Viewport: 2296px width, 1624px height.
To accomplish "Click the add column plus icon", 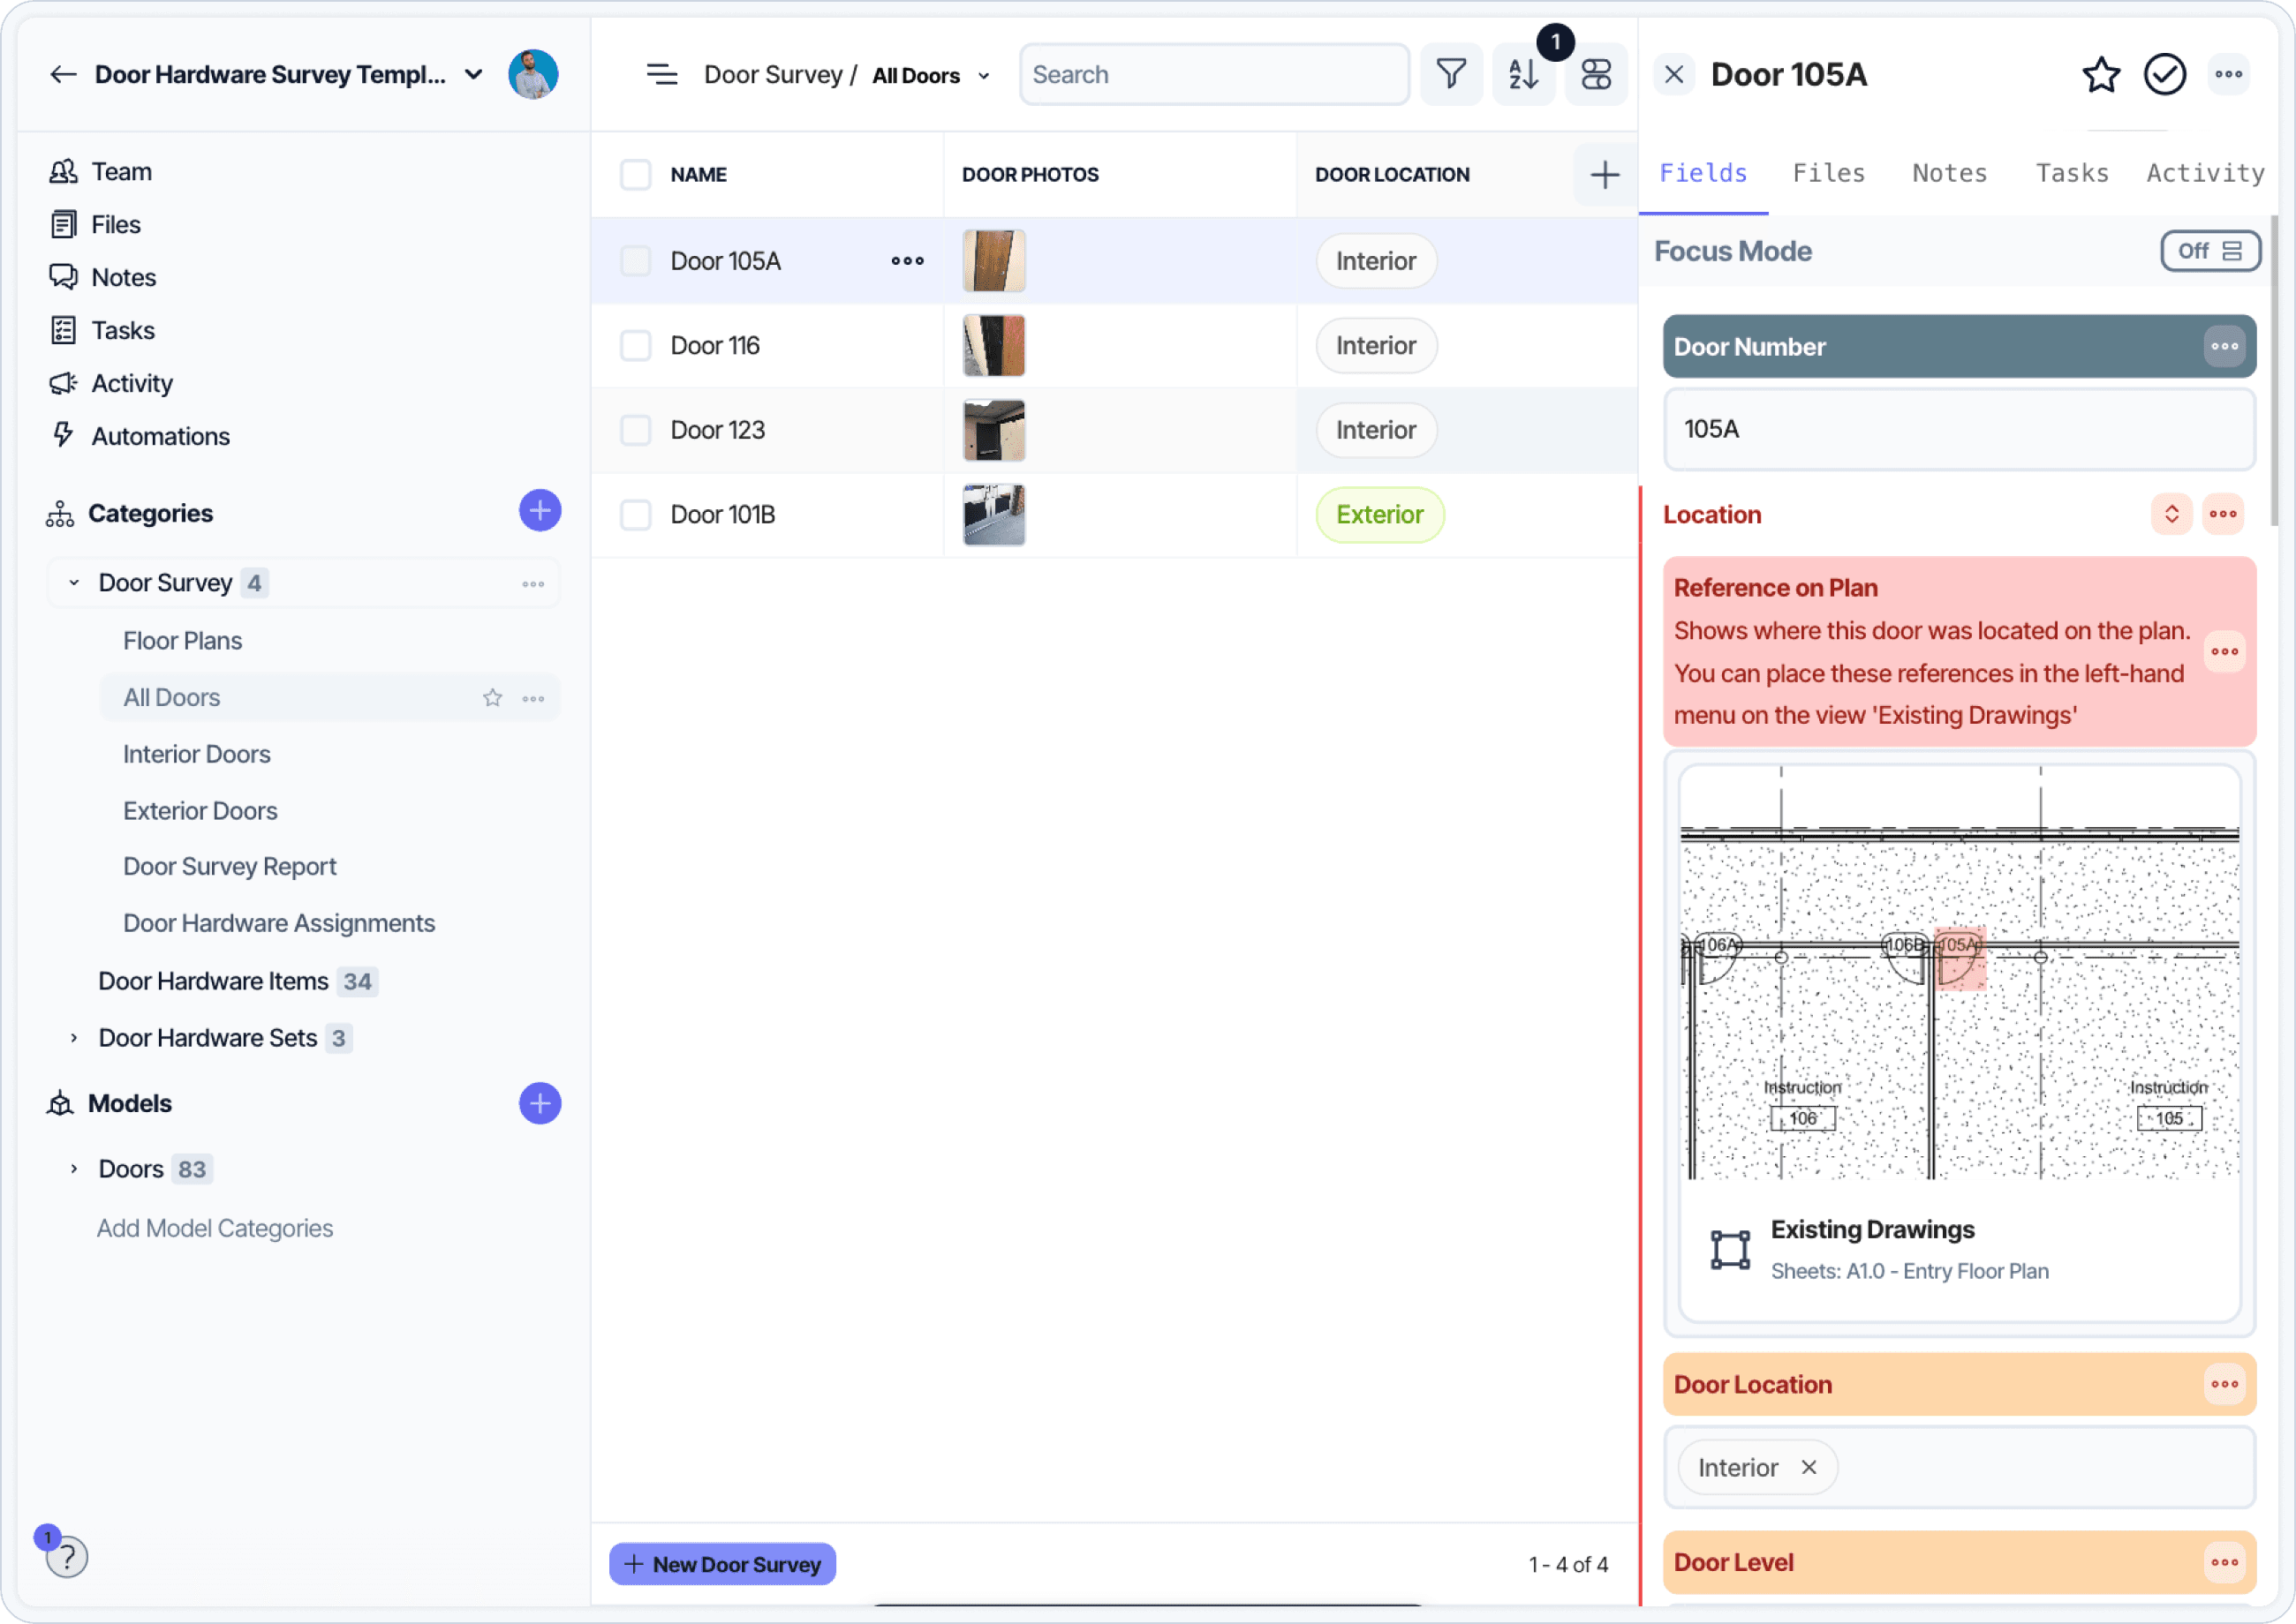I will coord(1605,174).
